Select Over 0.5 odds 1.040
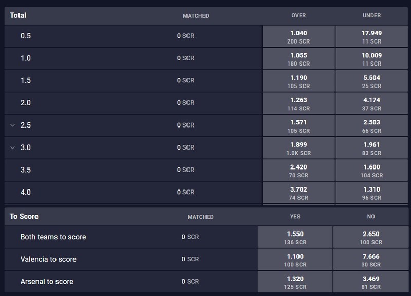The image size is (411, 296). point(298,36)
